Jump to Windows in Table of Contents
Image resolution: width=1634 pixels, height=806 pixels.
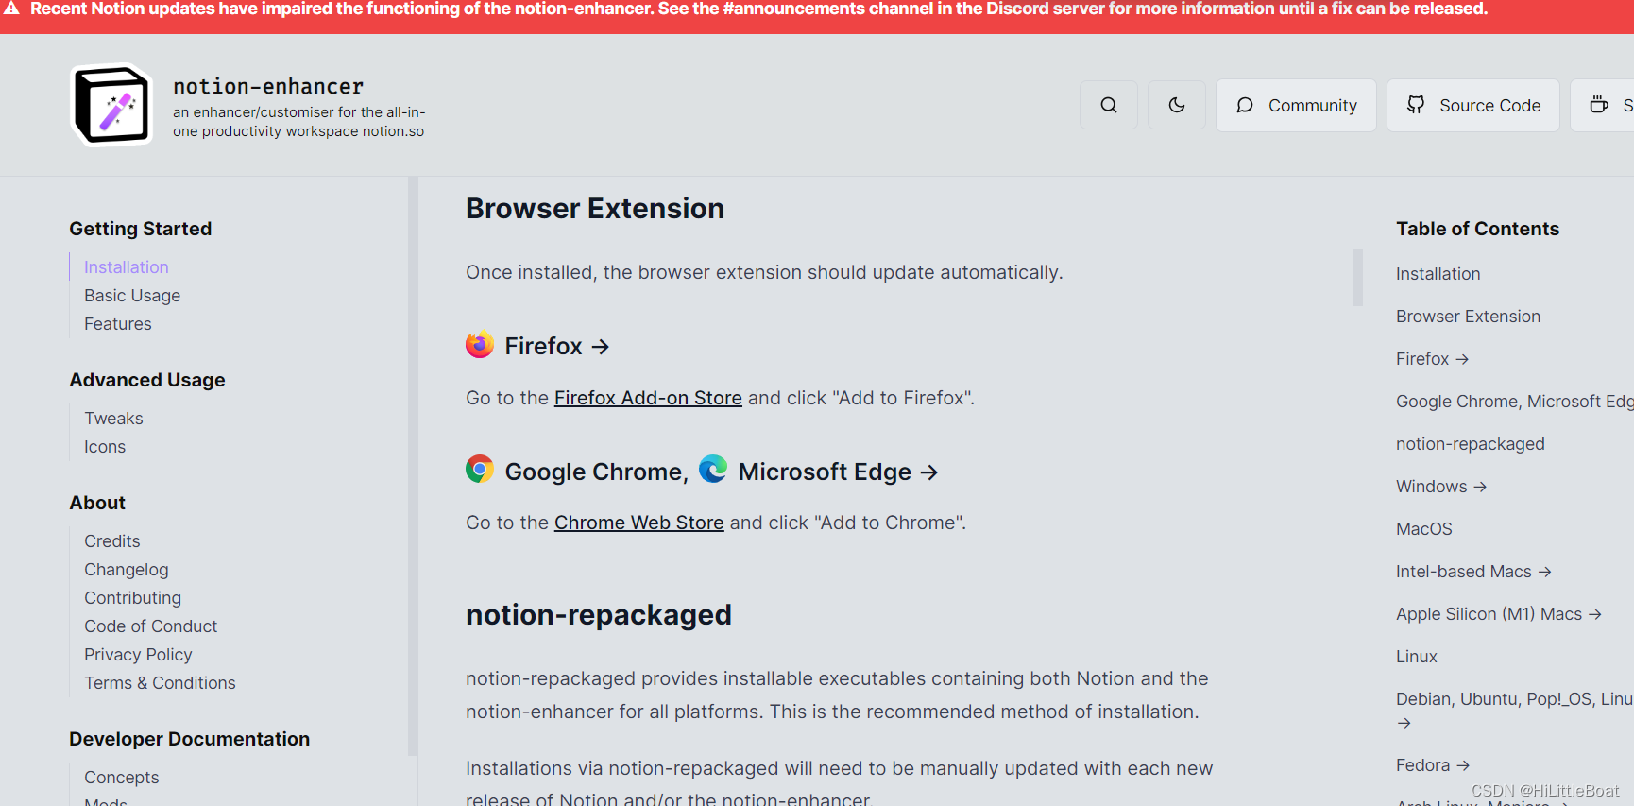(x=1442, y=487)
